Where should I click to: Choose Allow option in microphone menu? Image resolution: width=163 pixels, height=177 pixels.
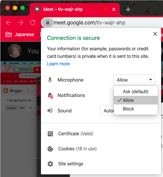(x=136, y=100)
